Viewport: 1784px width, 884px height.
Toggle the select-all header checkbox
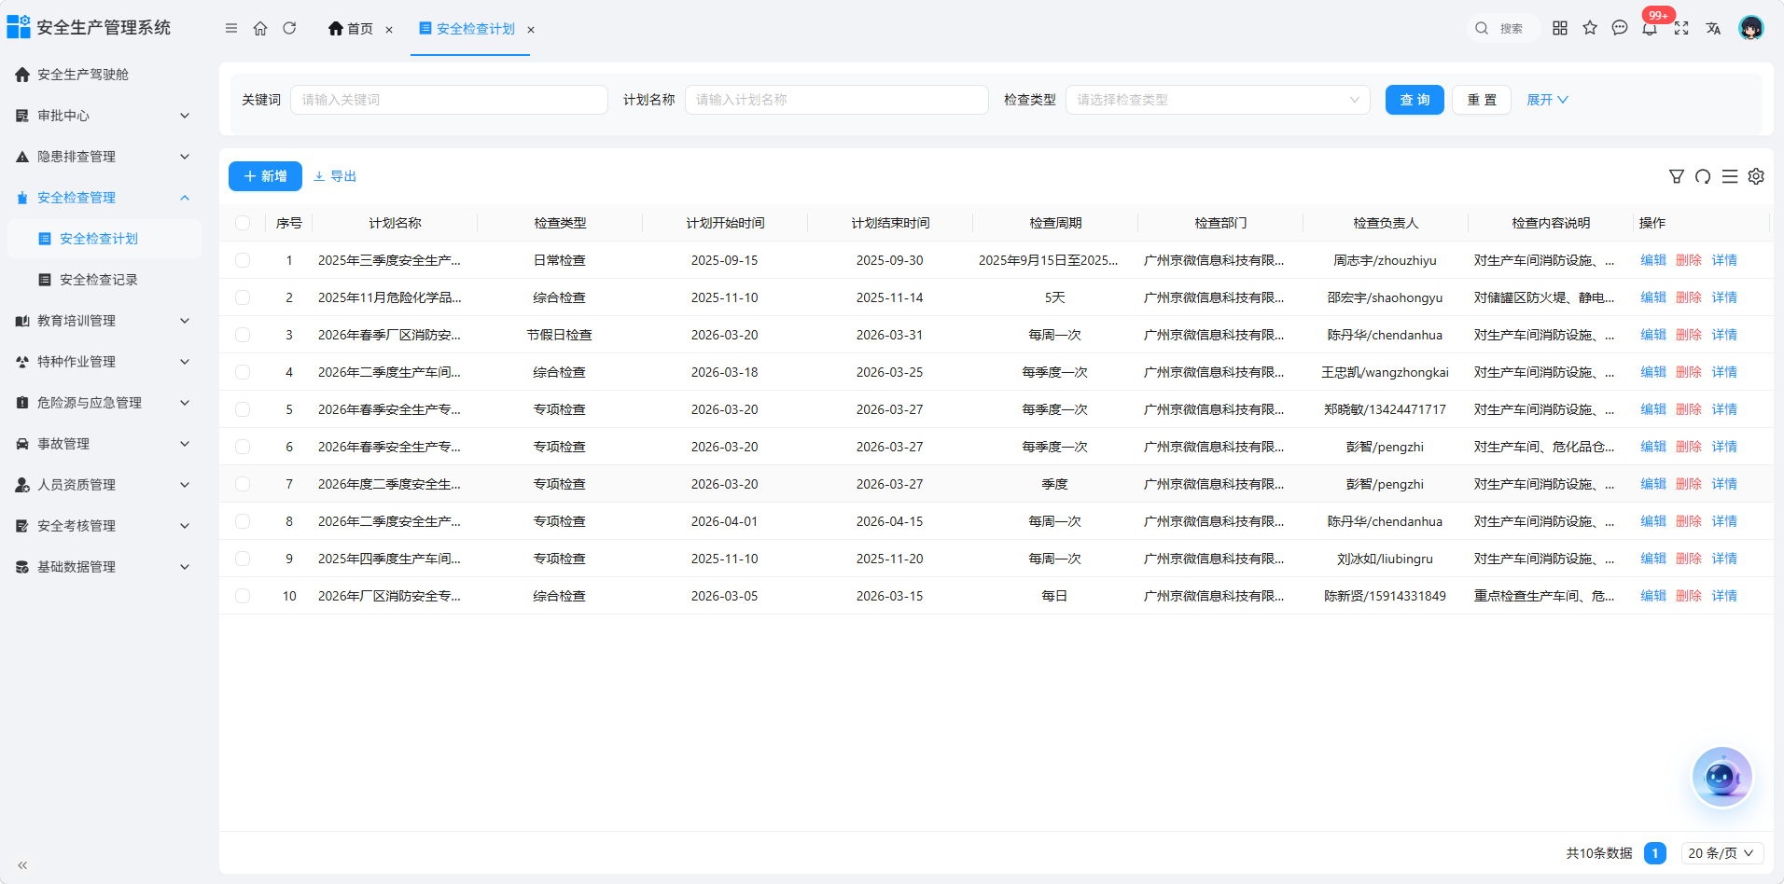tap(243, 223)
